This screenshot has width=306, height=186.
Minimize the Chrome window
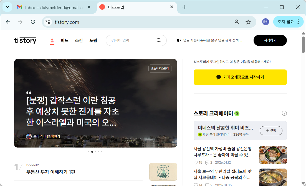coord(266,7)
